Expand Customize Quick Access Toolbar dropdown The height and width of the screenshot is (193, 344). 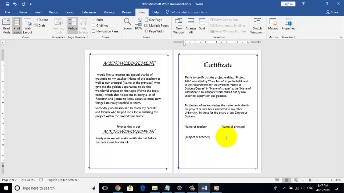pos(31,4)
